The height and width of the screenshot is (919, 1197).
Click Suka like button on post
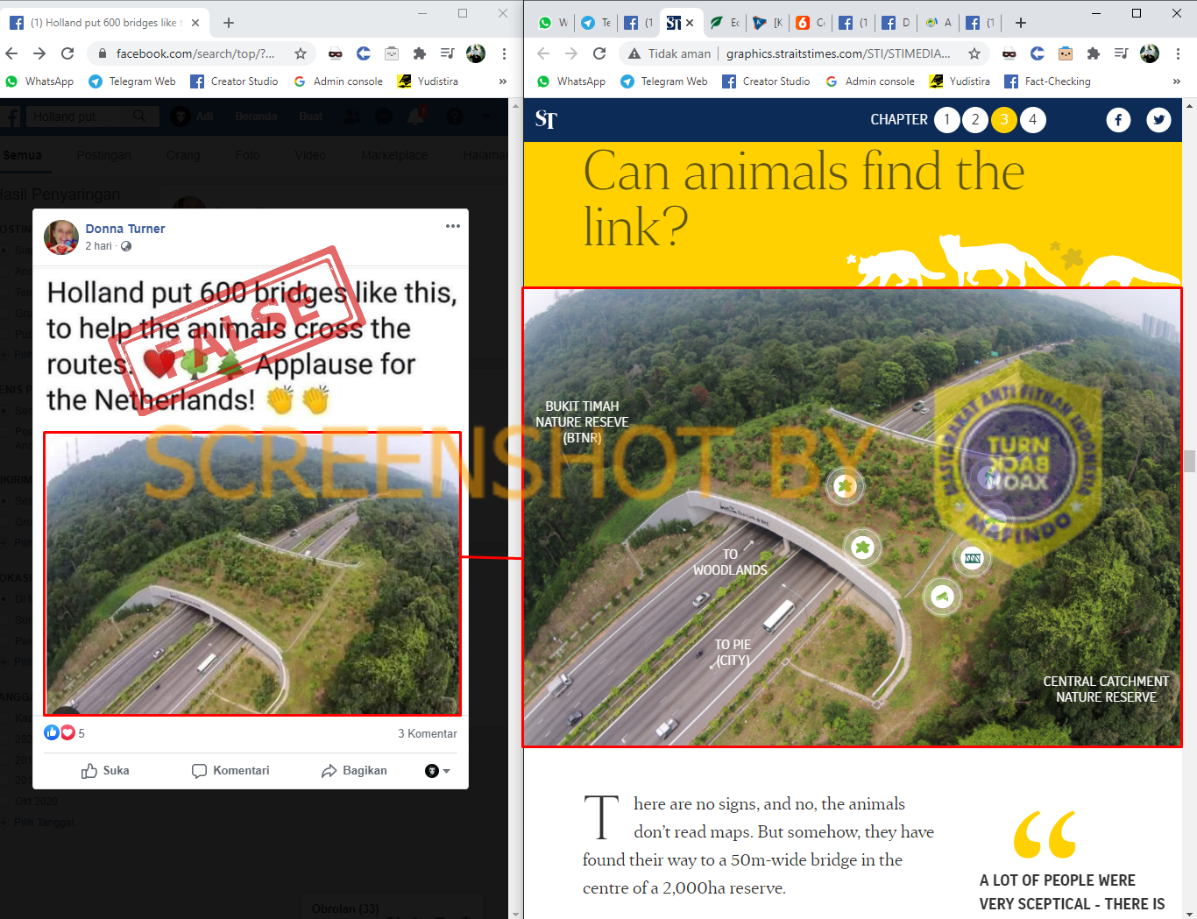[x=105, y=771]
